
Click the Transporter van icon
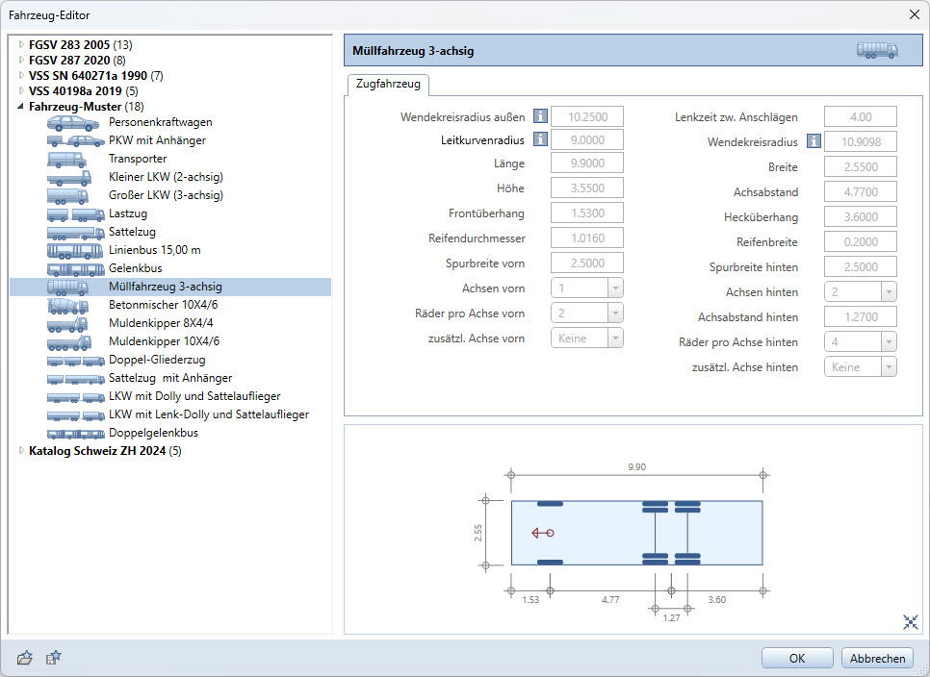[66, 160]
